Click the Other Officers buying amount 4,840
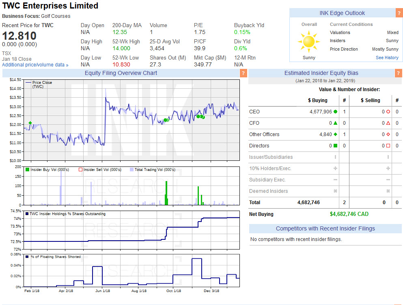This screenshot has width=403, height=305. (325, 134)
